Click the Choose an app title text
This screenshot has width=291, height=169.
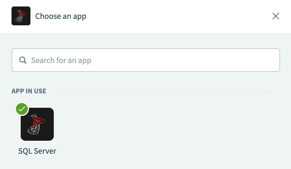click(x=61, y=16)
